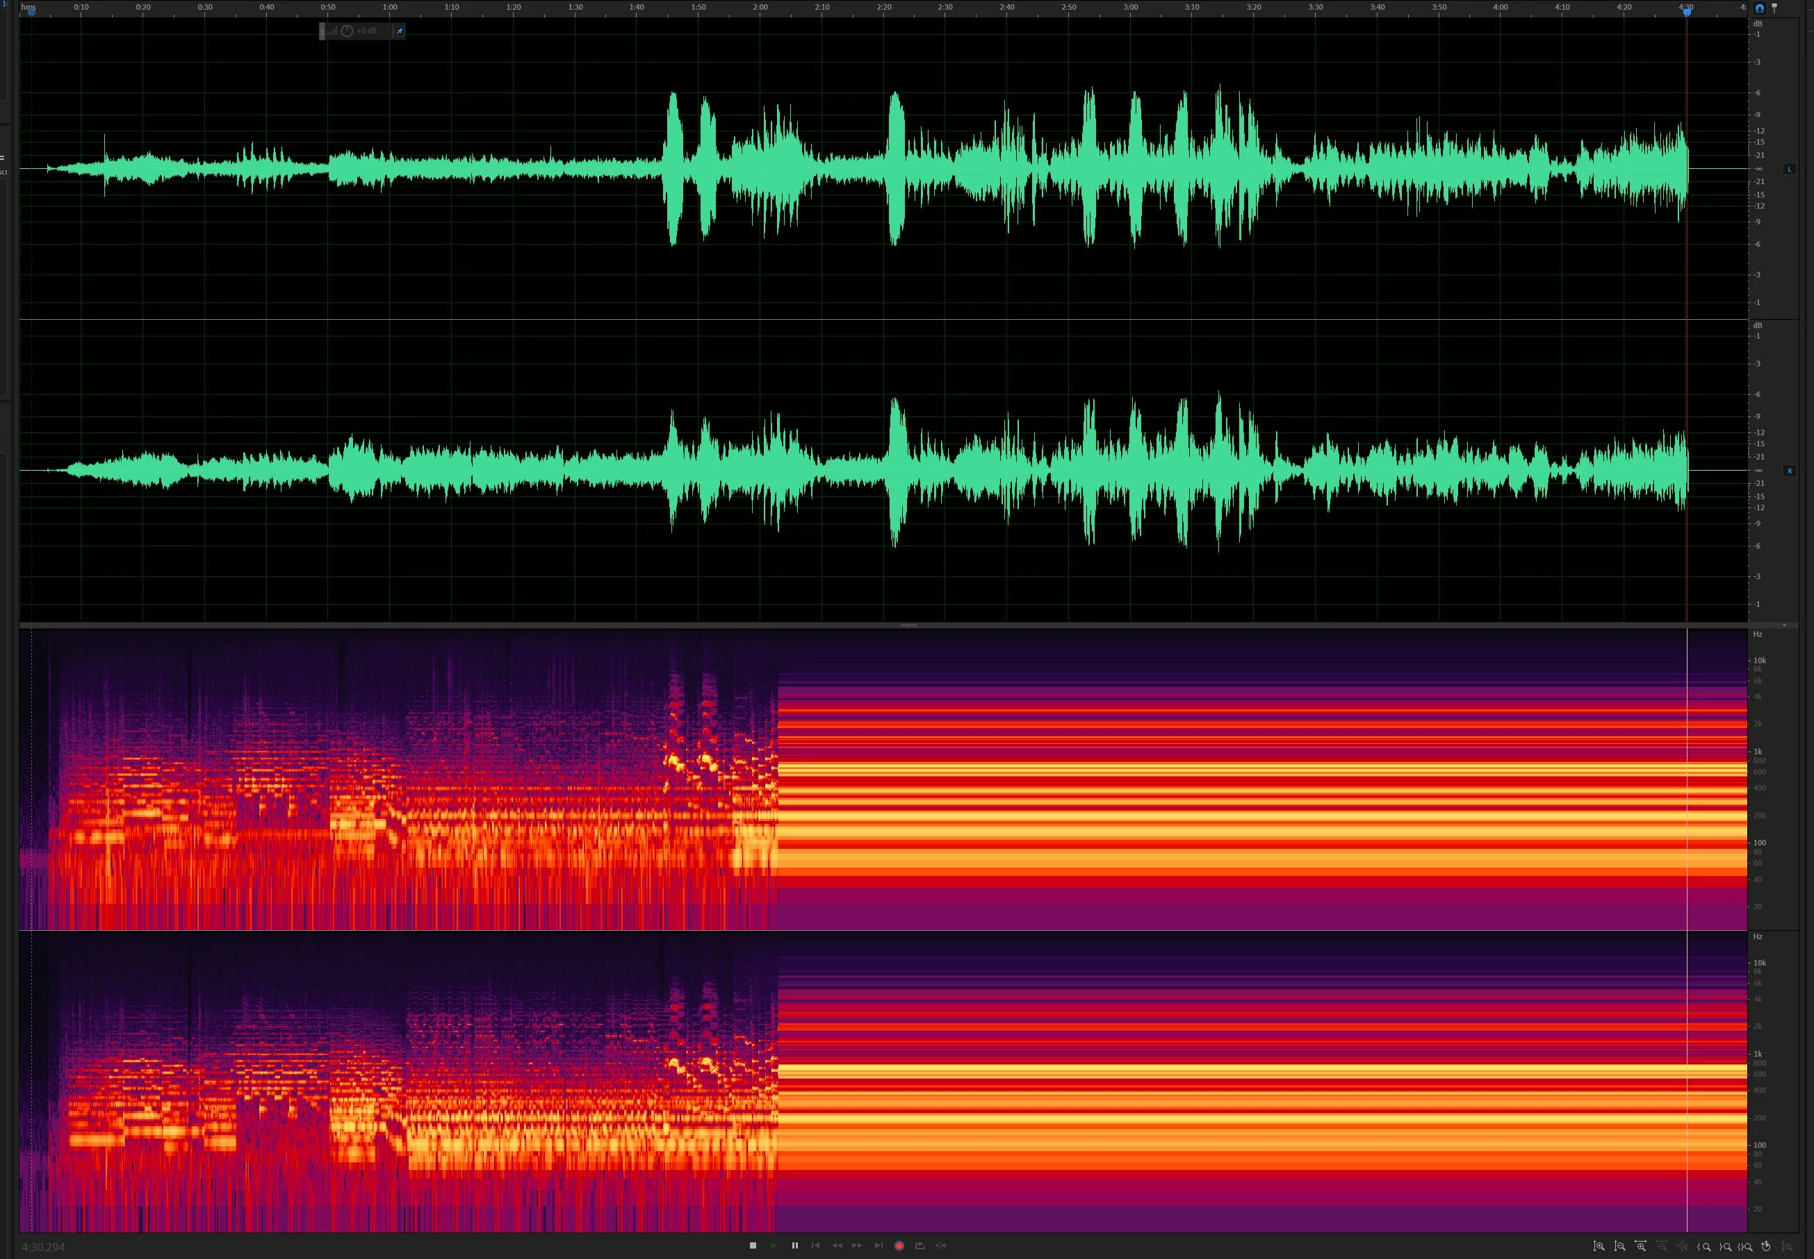
Task: Toggle skip selection button
Action: click(941, 1246)
